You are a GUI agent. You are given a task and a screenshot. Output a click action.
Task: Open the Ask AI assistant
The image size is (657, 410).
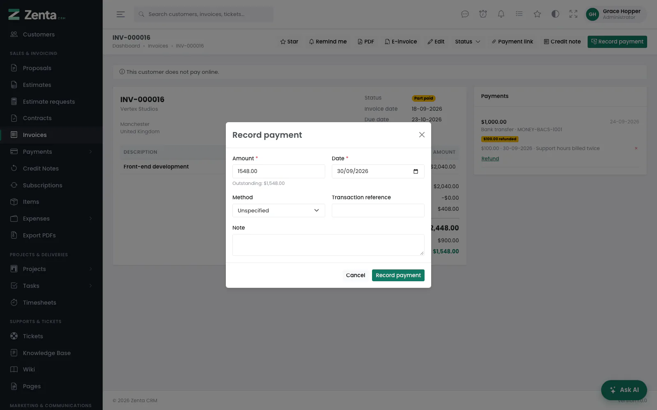624,390
